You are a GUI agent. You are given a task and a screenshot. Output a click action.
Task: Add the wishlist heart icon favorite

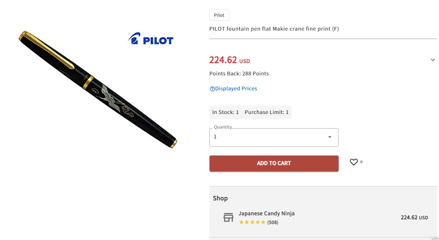click(x=354, y=162)
